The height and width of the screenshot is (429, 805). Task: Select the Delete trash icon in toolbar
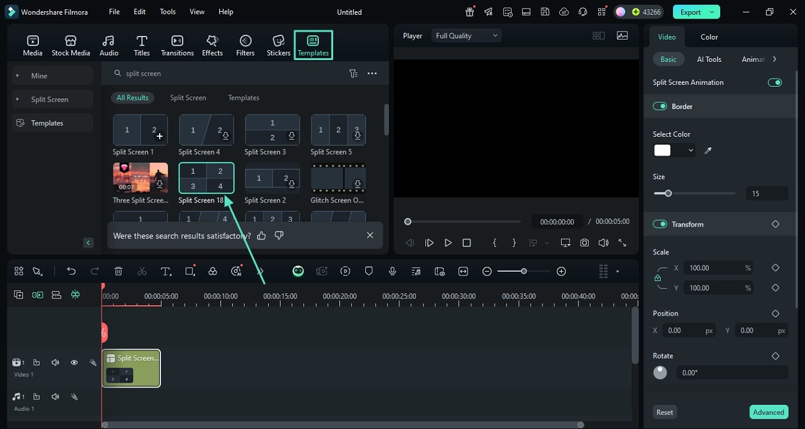pyautogui.click(x=118, y=271)
